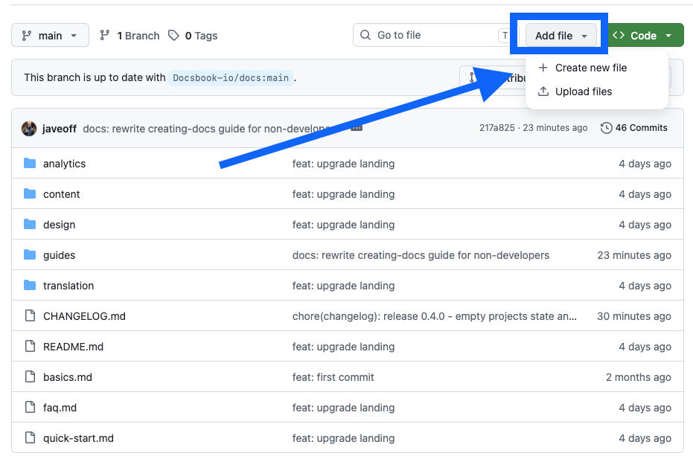Click the search magnifier icon in Go to file
The image size is (693, 459).
tap(365, 36)
